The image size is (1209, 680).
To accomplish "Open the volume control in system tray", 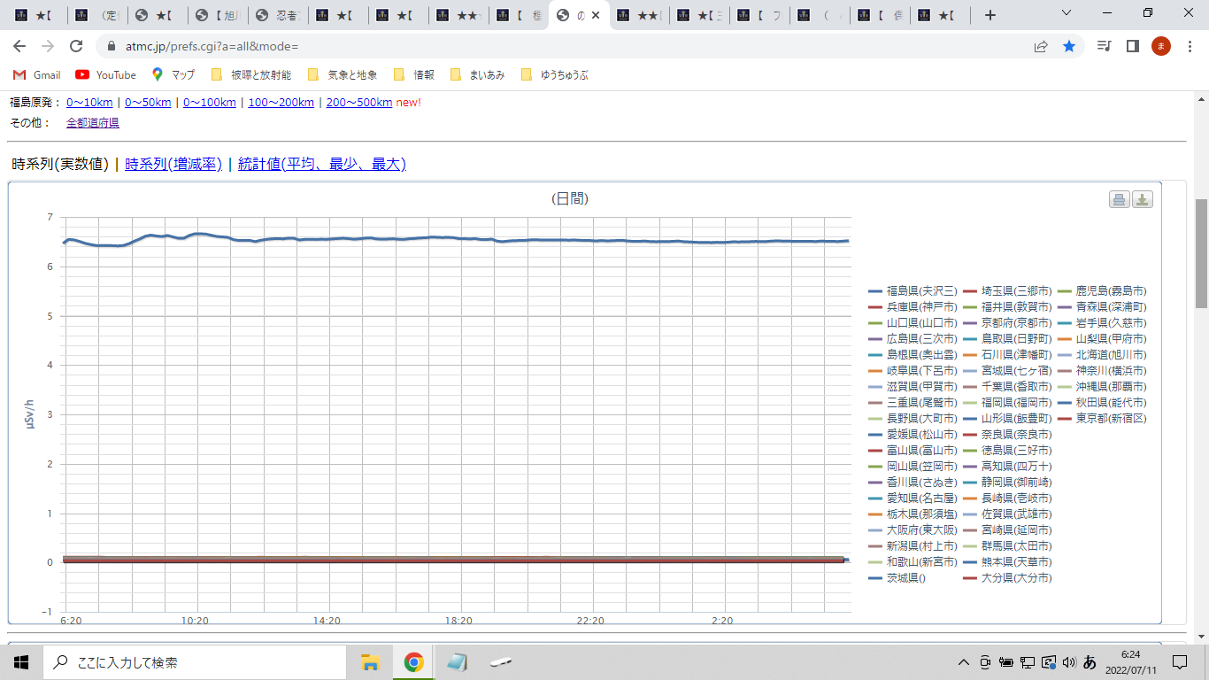I will click(x=1068, y=662).
